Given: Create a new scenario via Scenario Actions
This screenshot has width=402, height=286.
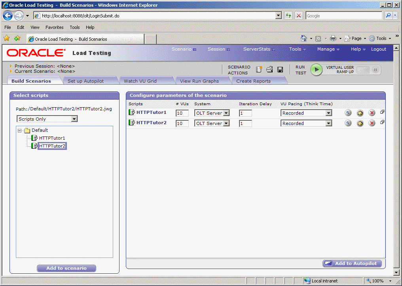Looking at the screenshot, I should (259, 69).
